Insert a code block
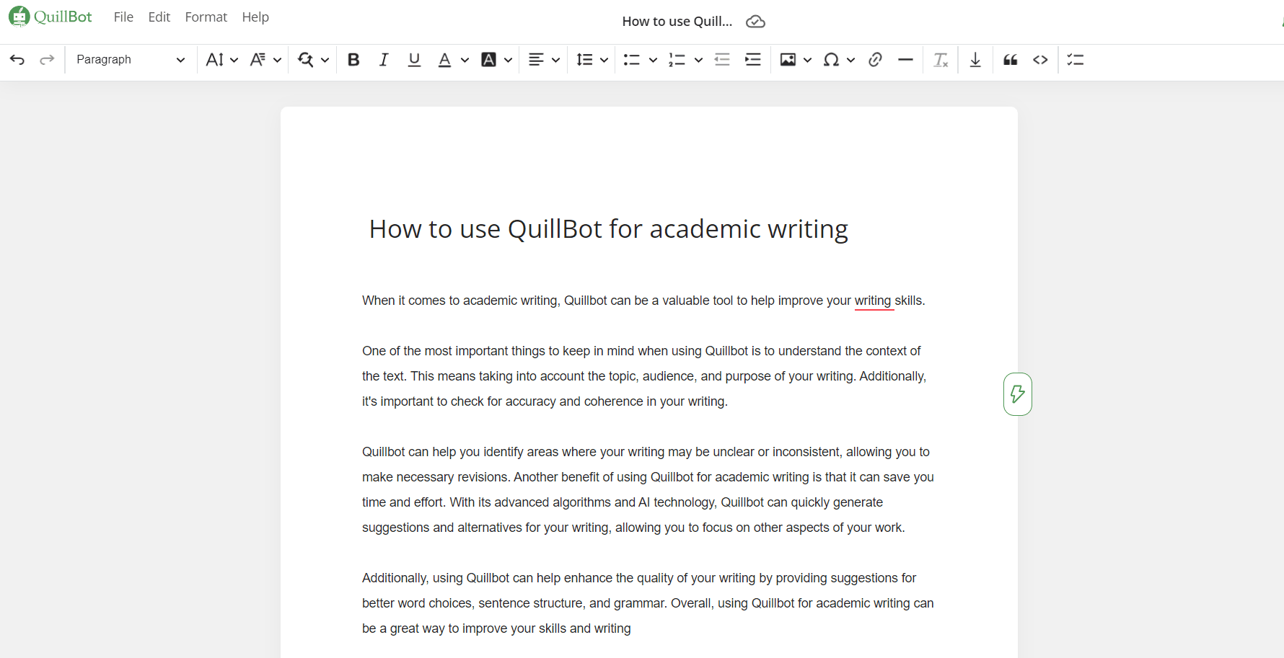Image resolution: width=1284 pixels, height=658 pixels. pos(1040,60)
